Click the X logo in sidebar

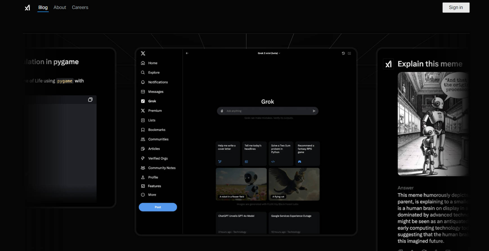[143, 53]
